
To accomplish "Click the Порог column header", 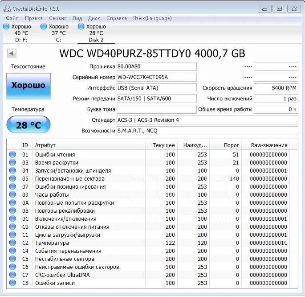I will pyautogui.click(x=226, y=145).
